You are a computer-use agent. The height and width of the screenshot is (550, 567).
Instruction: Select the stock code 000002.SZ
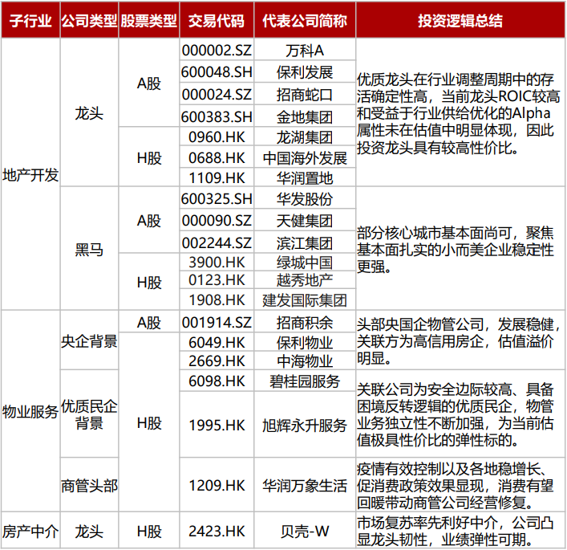(217, 50)
